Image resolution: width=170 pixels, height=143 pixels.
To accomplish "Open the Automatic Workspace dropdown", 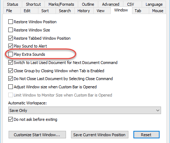I will pyautogui.click(x=85, y=110).
